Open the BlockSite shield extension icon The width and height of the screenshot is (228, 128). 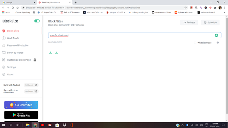tap(210, 8)
